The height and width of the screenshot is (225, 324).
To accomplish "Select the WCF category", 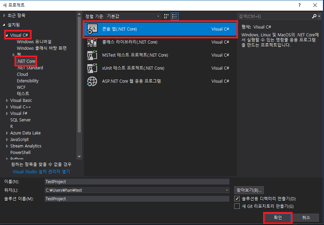I will (21, 87).
